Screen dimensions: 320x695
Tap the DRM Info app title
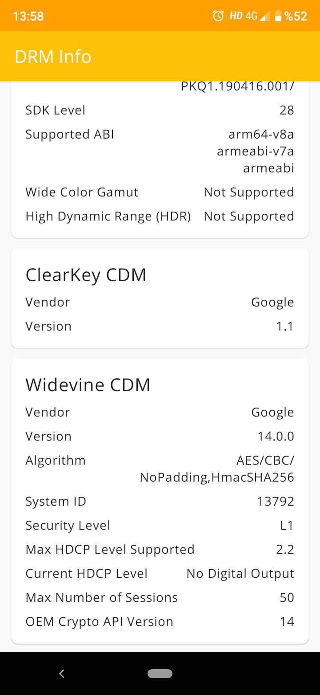pos(53,57)
